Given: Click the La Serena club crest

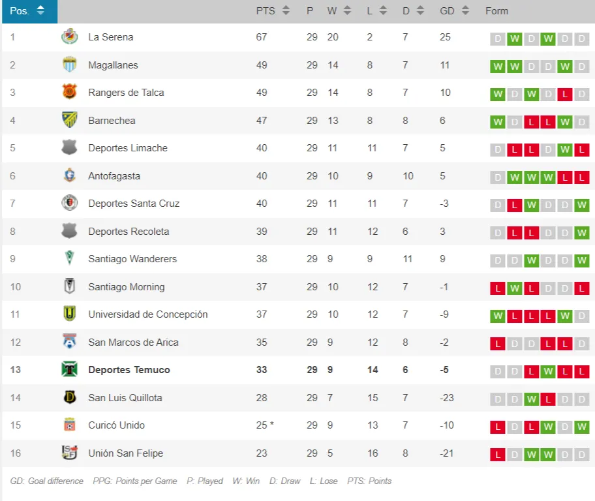Looking at the screenshot, I should 69,37.
